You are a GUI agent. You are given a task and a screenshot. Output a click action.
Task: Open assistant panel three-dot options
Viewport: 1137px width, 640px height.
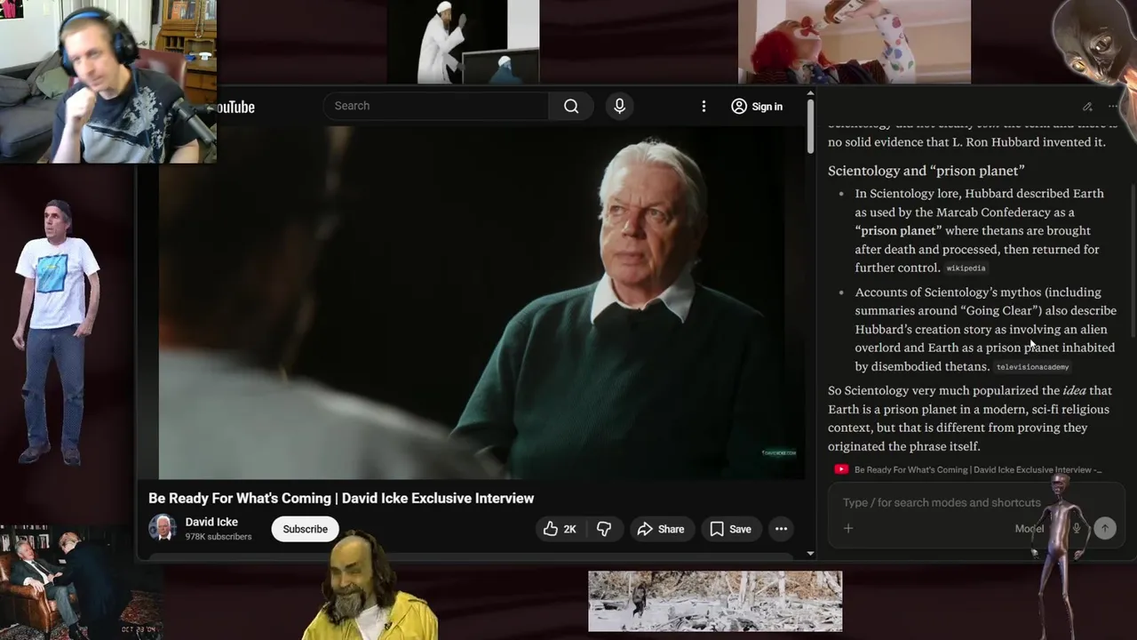[x=1113, y=107]
